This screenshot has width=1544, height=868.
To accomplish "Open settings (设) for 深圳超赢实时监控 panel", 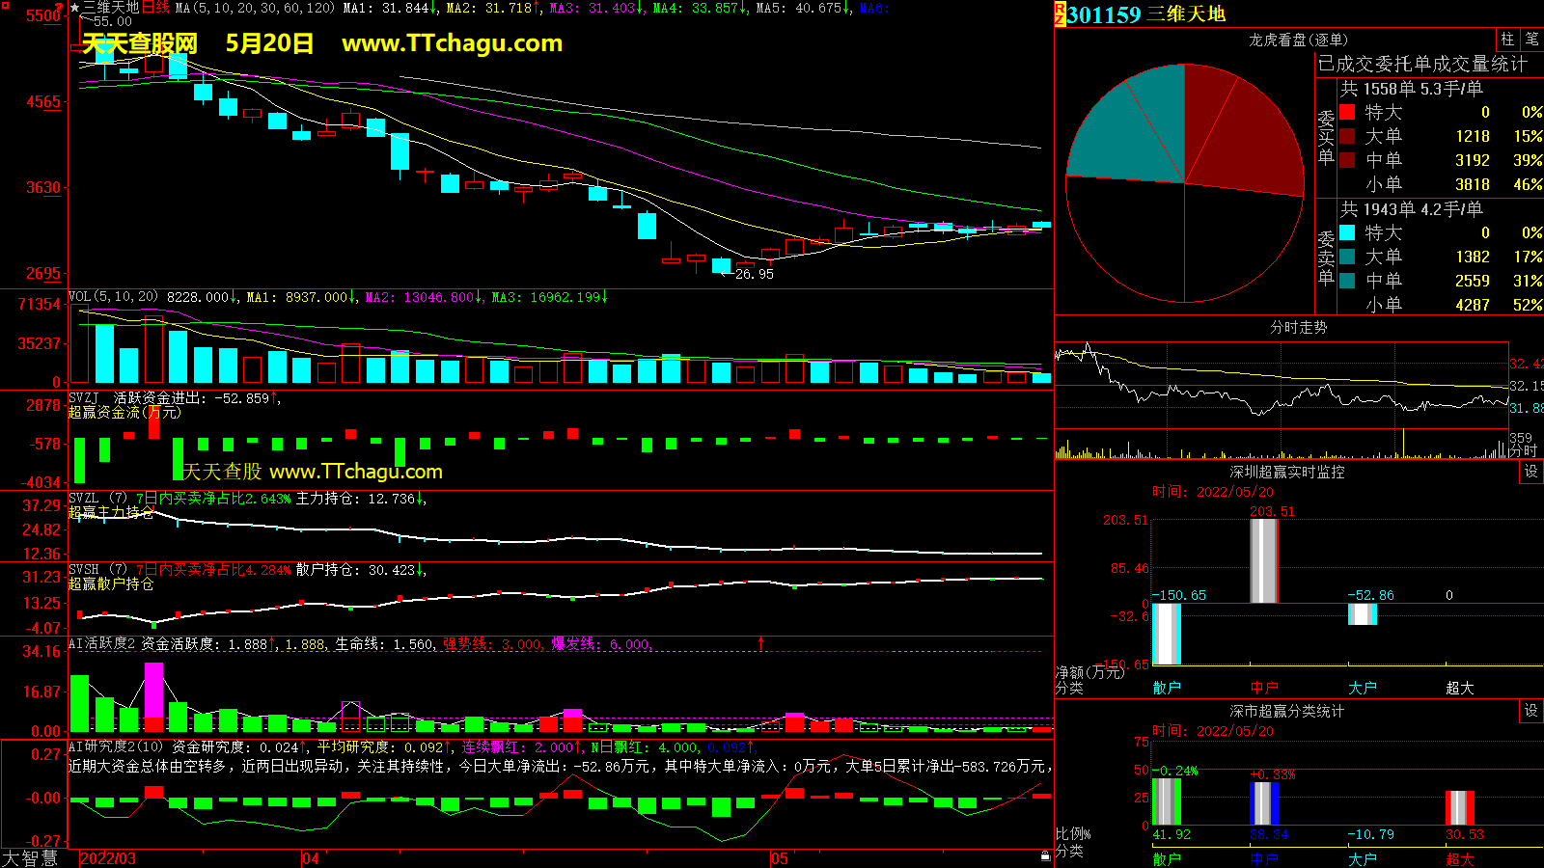I will 1531,472.
